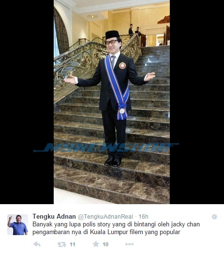Open the Tengku Adnan display name link
The height and width of the screenshot is (253, 224).
pos(54,217)
